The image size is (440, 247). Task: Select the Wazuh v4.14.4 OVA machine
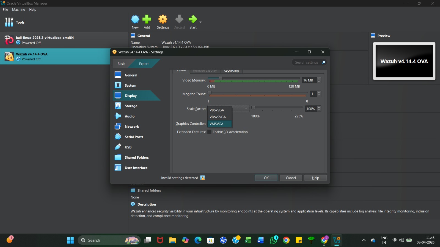pos(55,57)
